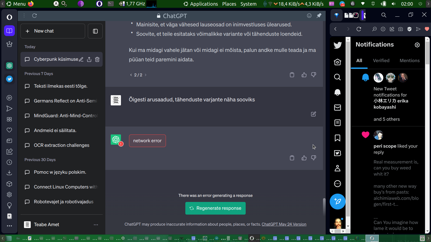Open Twitter Messages envelope icon
Viewport: 431px width, 242px height.
[338, 108]
